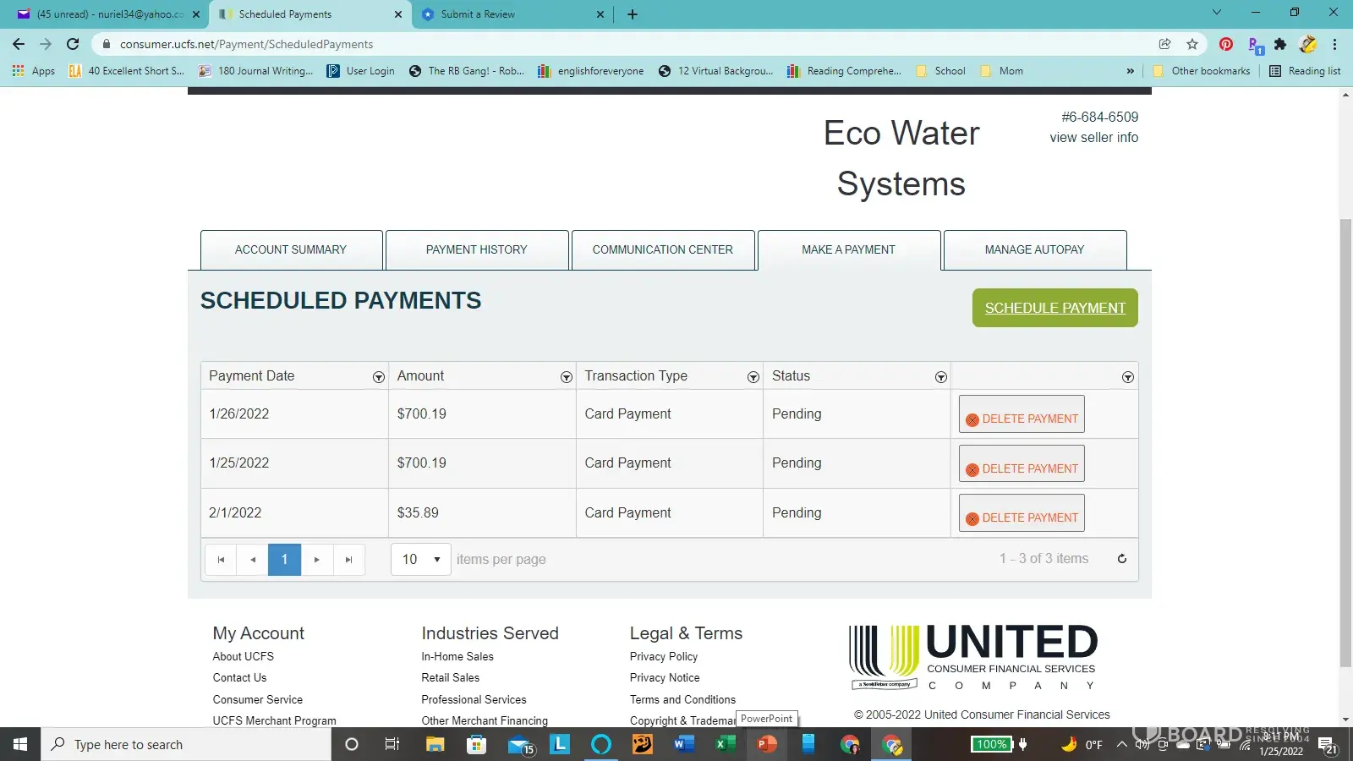Share this page from the address bar
Image resolution: width=1353 pixels, height=761 pixels.
click(1165, 44)
